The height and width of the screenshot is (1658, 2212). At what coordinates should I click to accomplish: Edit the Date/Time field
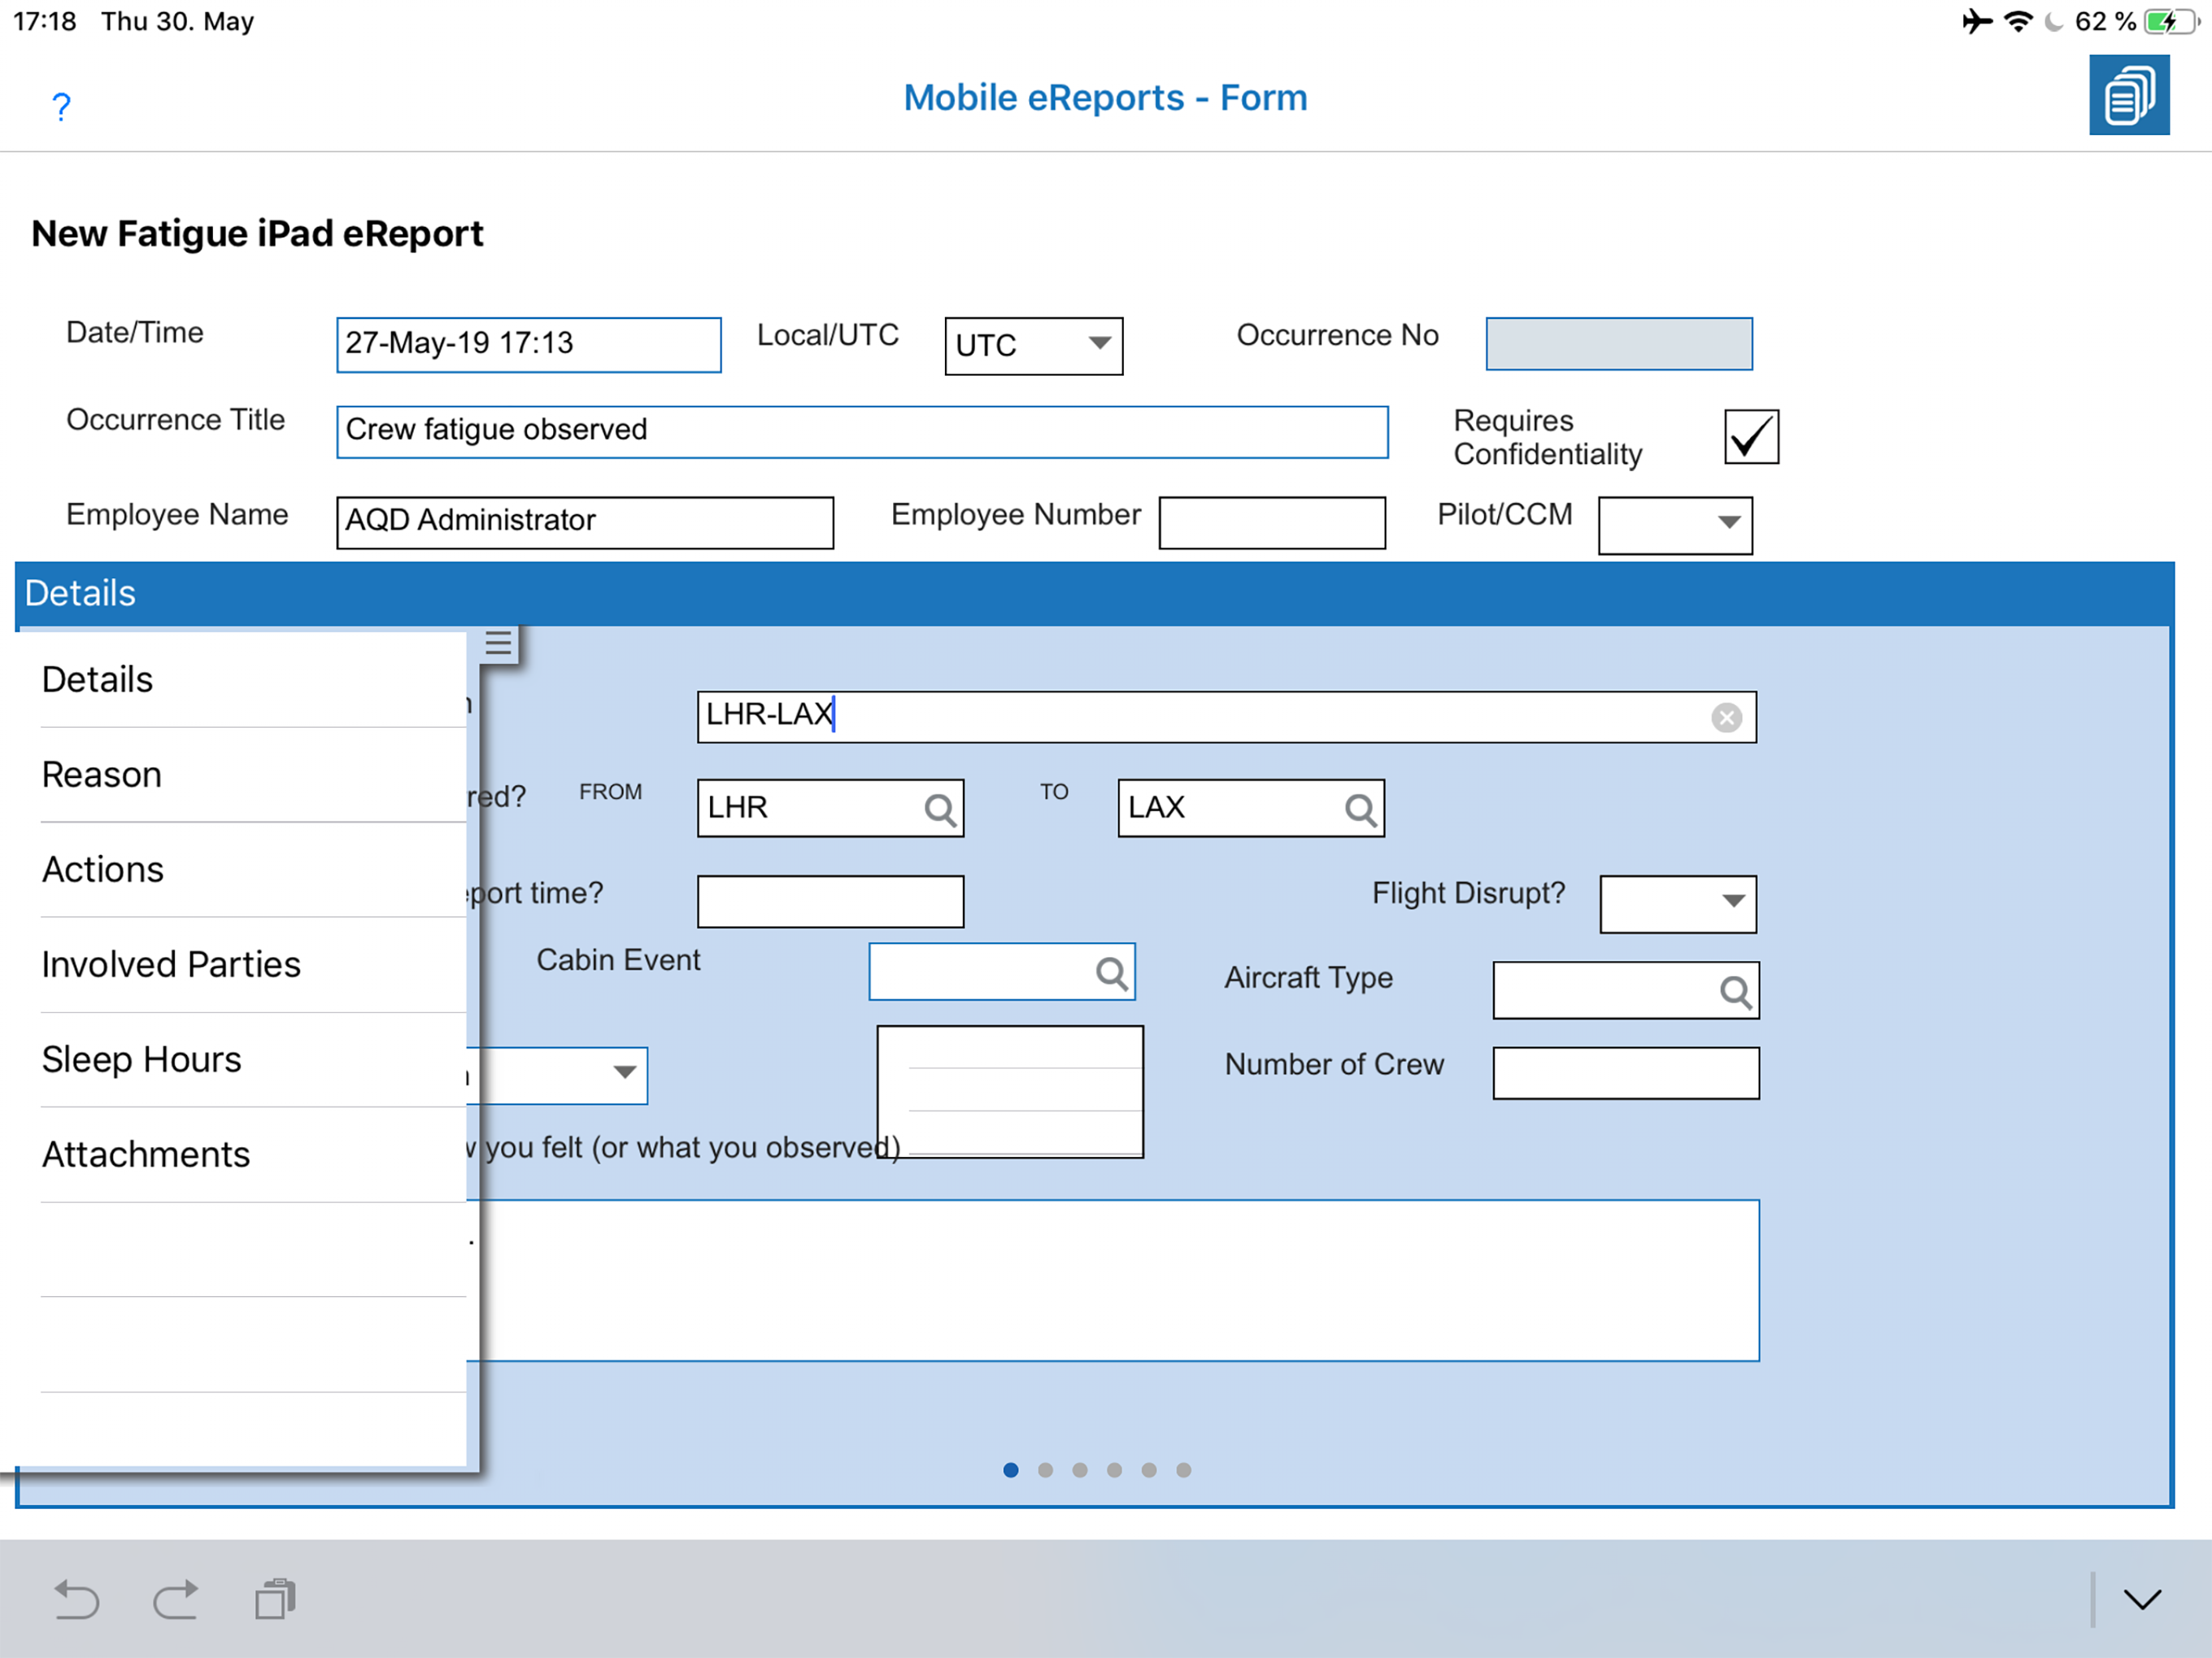pyautogui.click(x=528, y=345)
